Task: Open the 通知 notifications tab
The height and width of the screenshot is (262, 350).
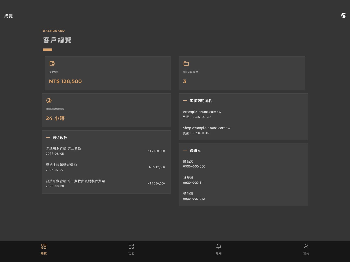Action: tap(219, 249)
